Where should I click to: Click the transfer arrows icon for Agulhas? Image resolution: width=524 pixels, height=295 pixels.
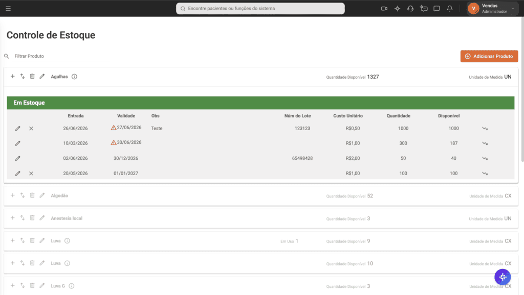(x=23, y=77)
